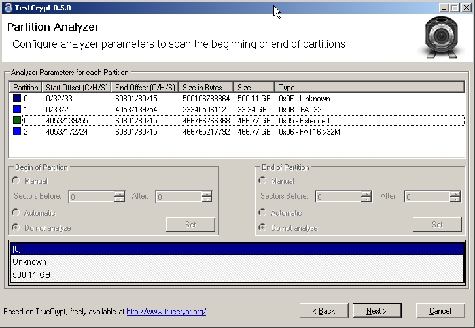Click Begin of Partition After field
475x328 pixels.
coord(179,197)
